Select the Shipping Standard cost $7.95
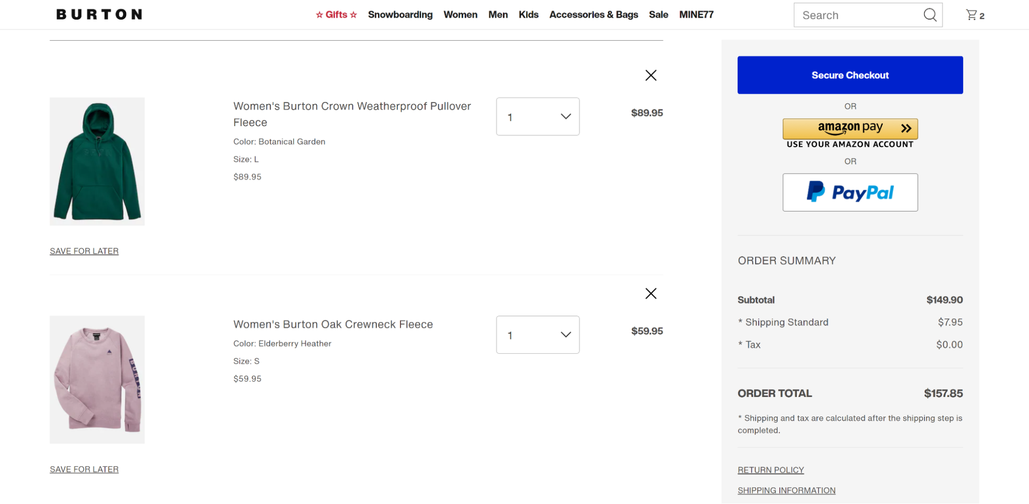Image resolution: width=1029 pixels, height=504 pixels. (950, 322)
